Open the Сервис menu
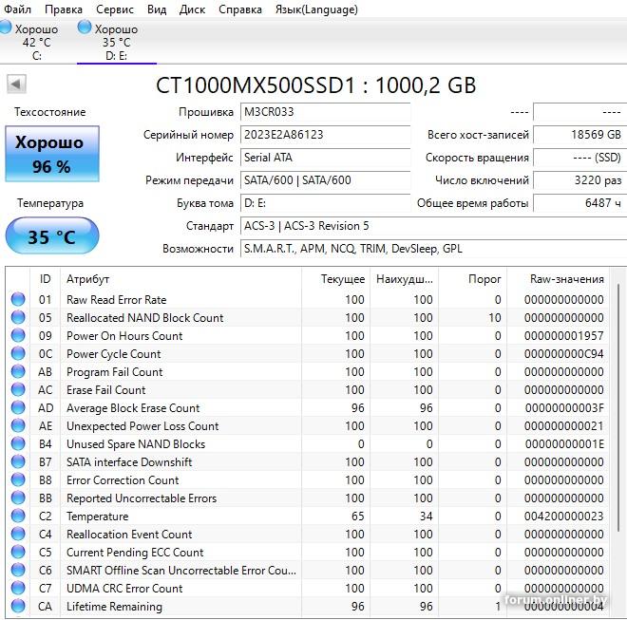 pos(115,9)
